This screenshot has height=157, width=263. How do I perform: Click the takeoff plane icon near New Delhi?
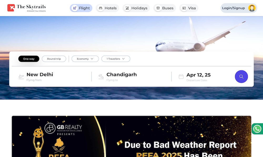coord(21,77)
